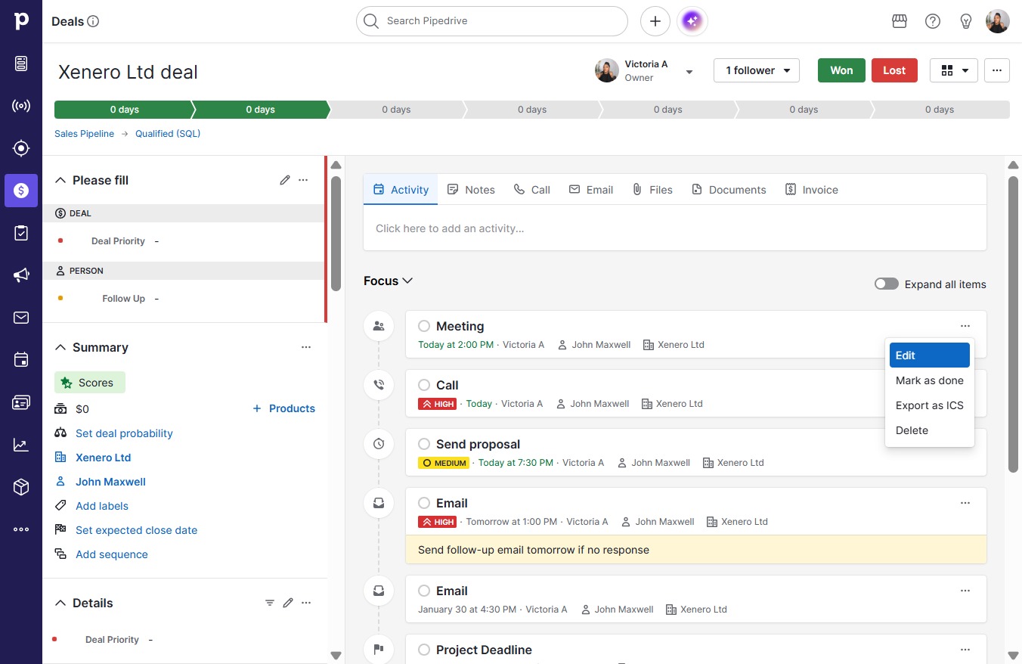Click Set deal probability link
The image size is (1022, 664).
tap(124, 433)
